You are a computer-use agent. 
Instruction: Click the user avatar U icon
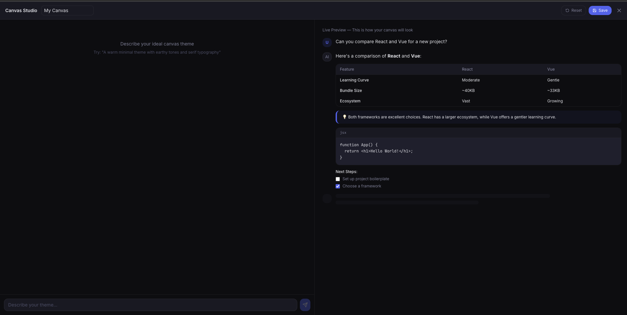(x=327, y=42)
